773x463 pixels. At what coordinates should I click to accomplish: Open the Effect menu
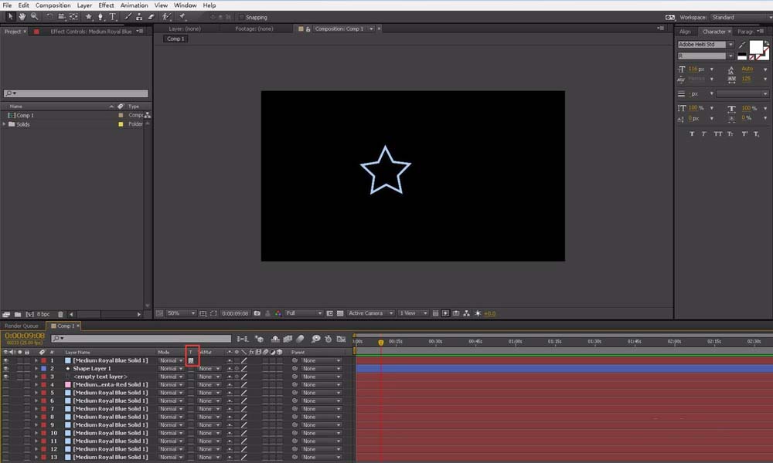coord(106,5)
